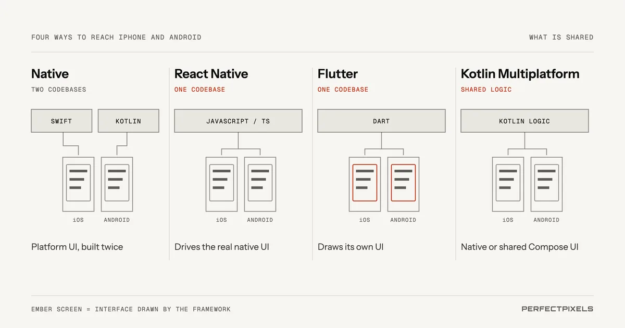Image resolution: width=625 pixels, height=328 pixels.
Task: Click the Android phone icon under Kotlin Multiplatform
Action: [546, 184]
